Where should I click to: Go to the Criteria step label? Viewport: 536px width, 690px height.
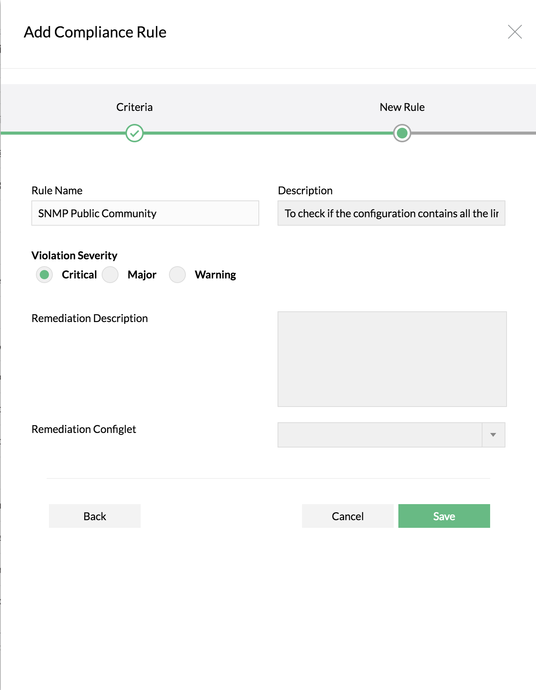point(135,107)
